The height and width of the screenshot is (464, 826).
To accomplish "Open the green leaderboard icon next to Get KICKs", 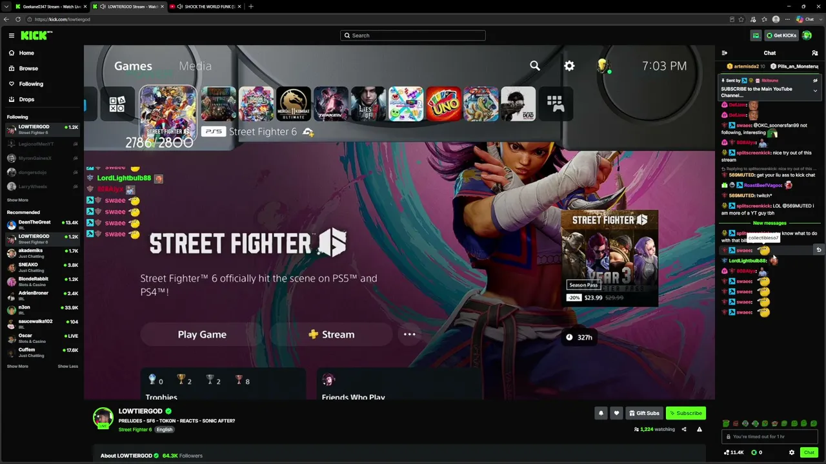I will [x=756, y=35].
